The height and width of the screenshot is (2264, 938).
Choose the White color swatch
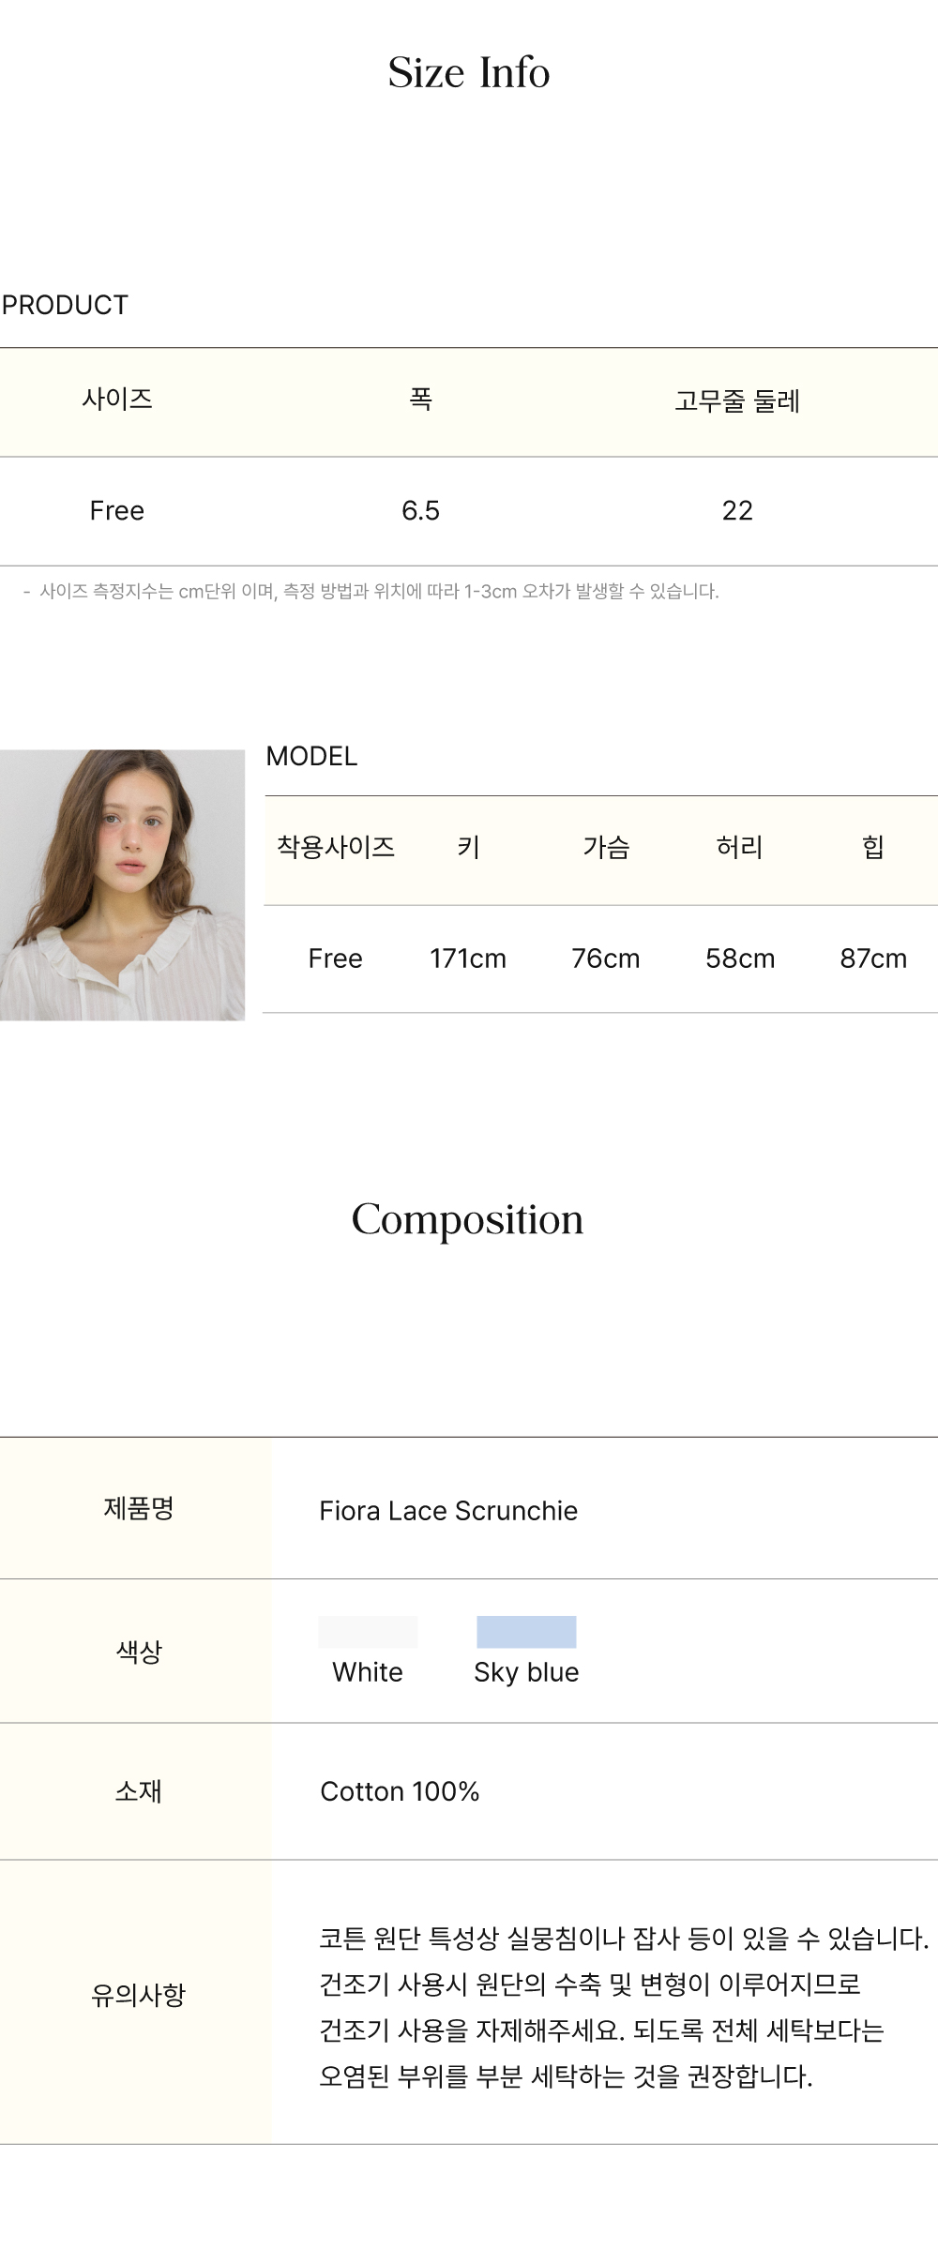(368, 1633)
